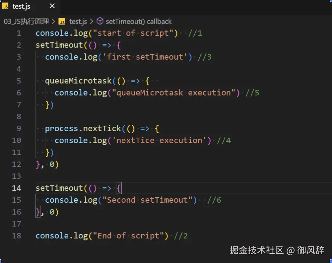Click the "queueMicrotask execution" string
Viewport: 332px width, 263px height.
174,93
